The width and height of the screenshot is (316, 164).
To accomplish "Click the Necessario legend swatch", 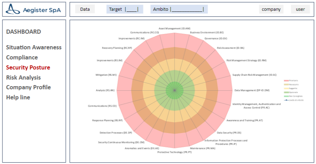I will (x=287, y=84).
